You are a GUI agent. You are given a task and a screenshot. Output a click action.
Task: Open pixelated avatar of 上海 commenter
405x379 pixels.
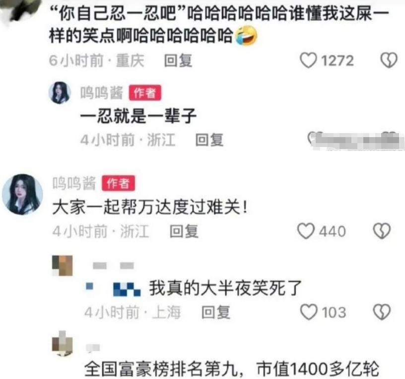tap(62, 266)
